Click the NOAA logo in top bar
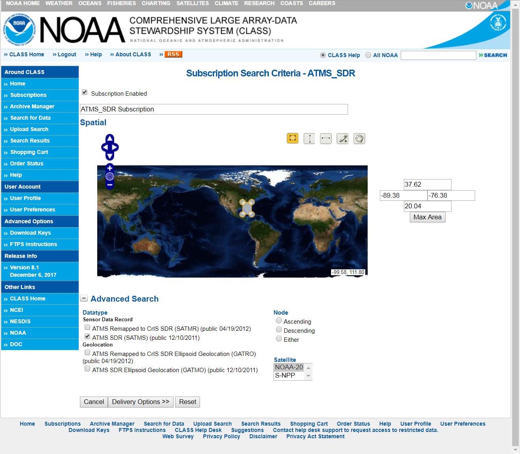 pos(481,6)
